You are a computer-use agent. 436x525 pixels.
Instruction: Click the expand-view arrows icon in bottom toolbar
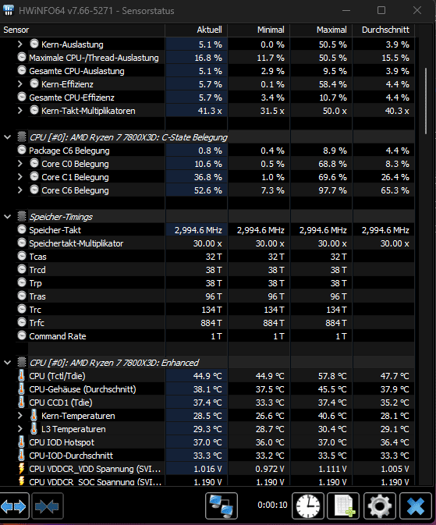(14, 506)
